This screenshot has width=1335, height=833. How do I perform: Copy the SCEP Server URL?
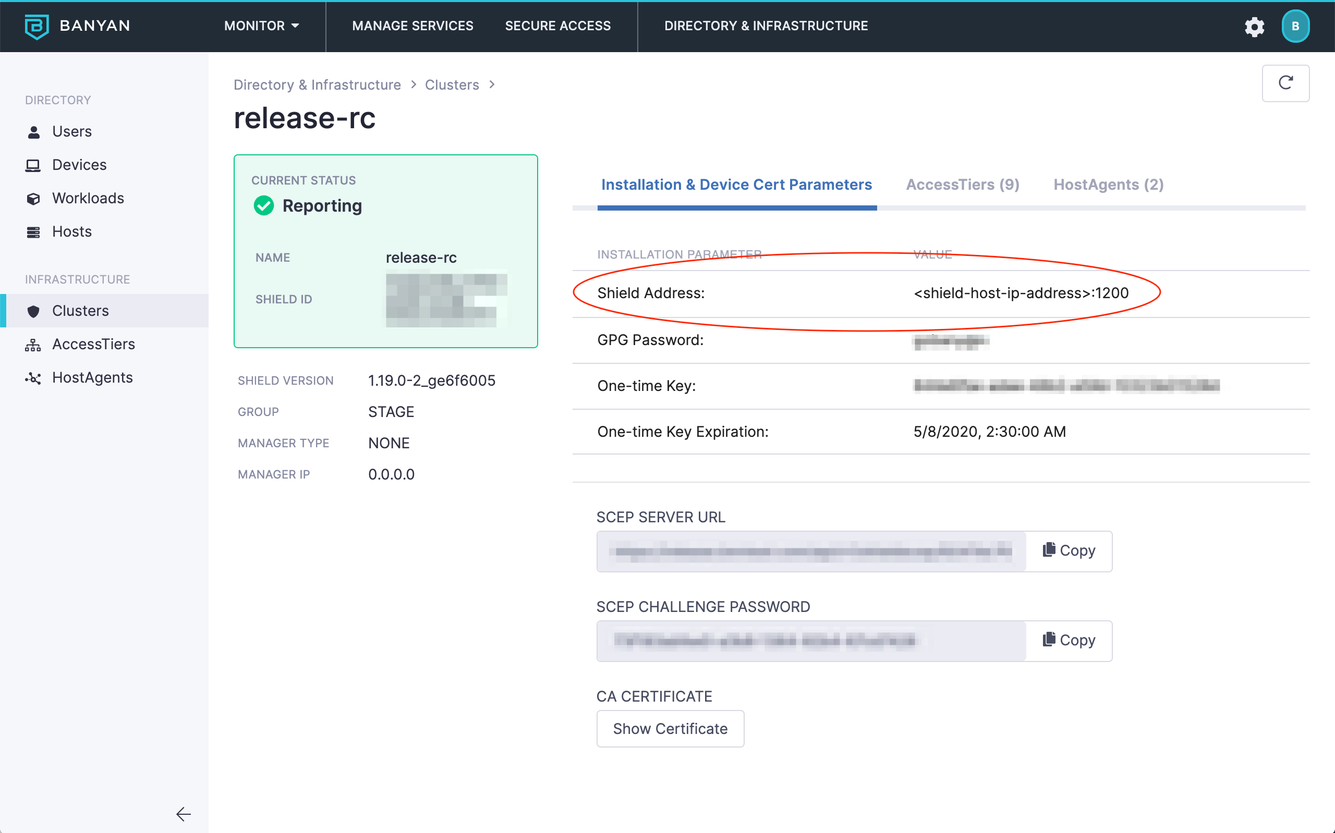(1069, 551)
